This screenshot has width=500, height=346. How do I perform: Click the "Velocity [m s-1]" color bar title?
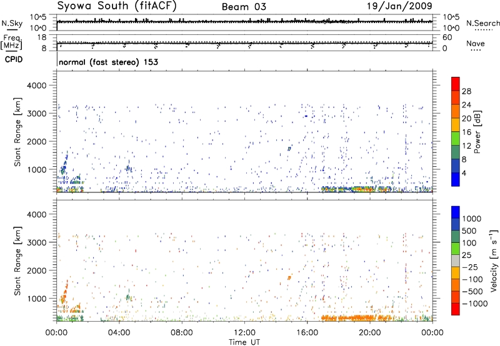(494, 260)
